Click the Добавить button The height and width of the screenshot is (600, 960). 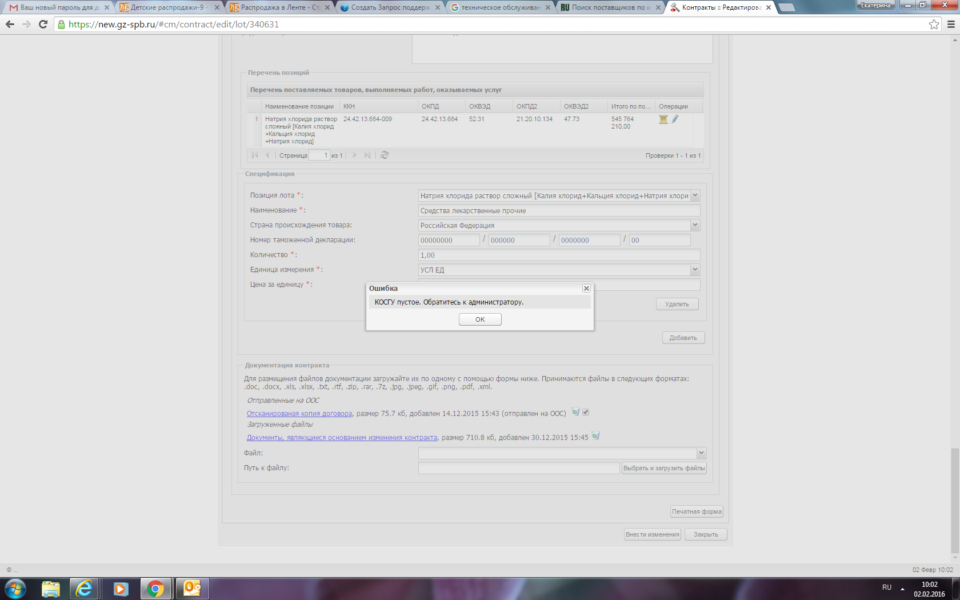[683, 338]
